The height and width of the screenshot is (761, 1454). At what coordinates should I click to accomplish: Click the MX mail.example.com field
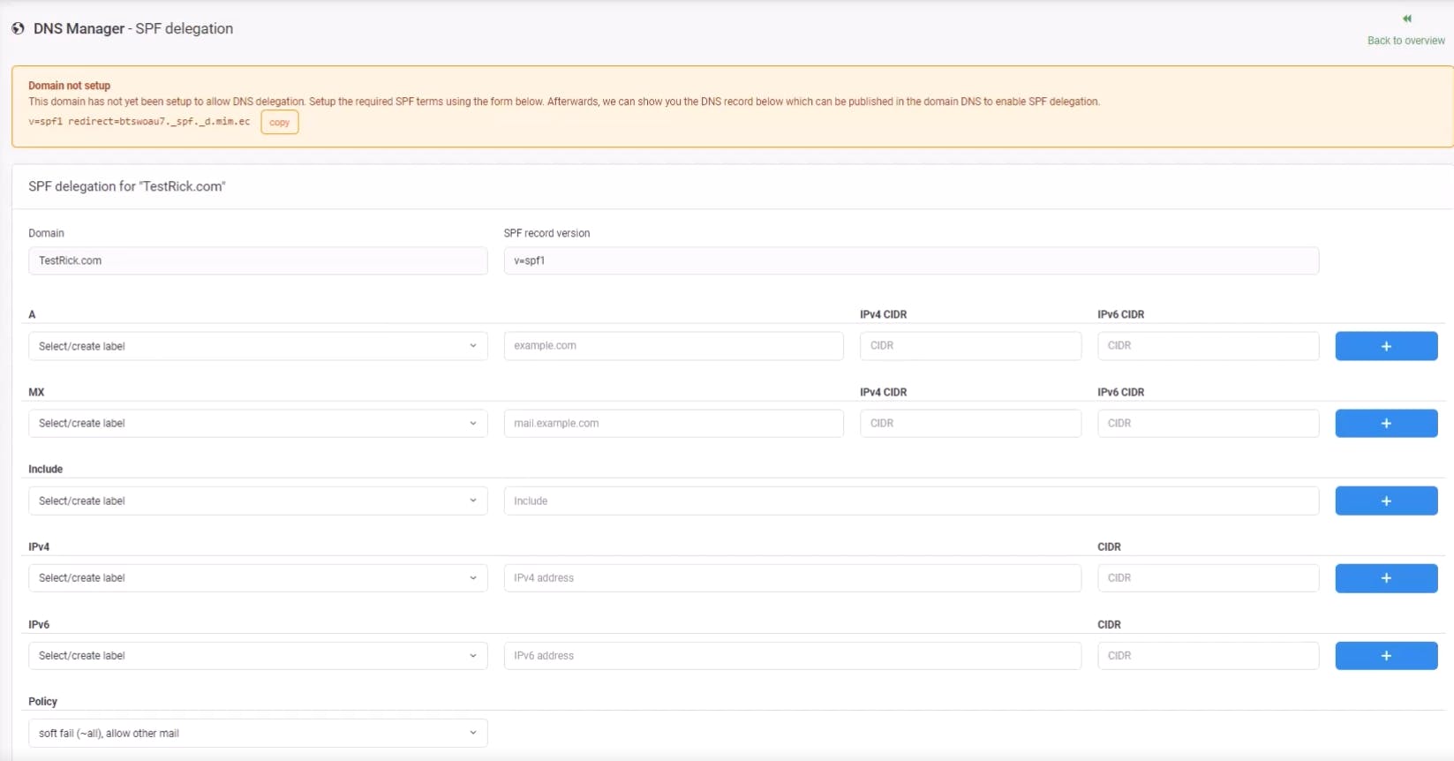674,424
